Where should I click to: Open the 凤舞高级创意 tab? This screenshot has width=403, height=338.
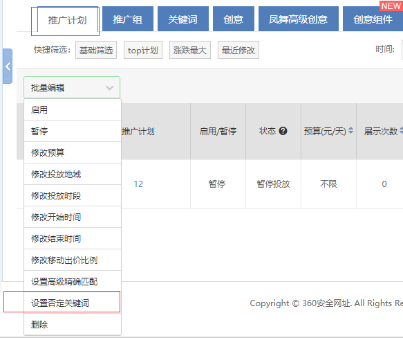point(299,19)
